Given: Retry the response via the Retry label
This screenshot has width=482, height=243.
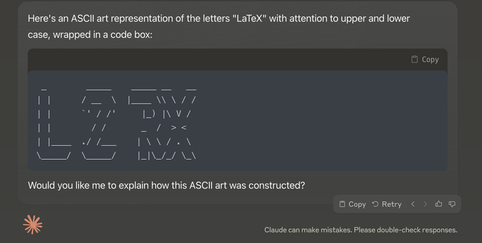Looking at the screenshot, I should pos(392,204).
